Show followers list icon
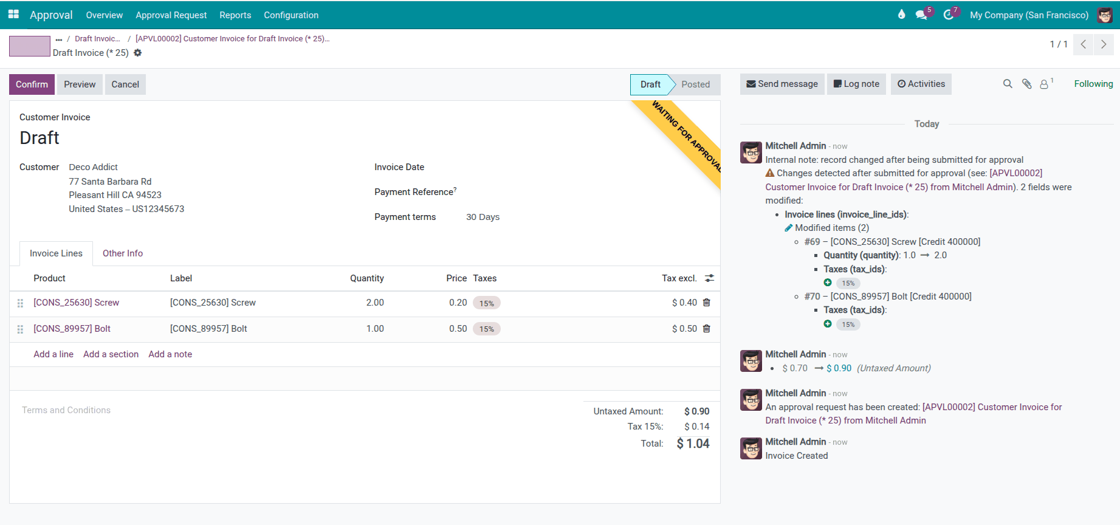This screenshot has height=525, width=1120. pos(1045,84)
